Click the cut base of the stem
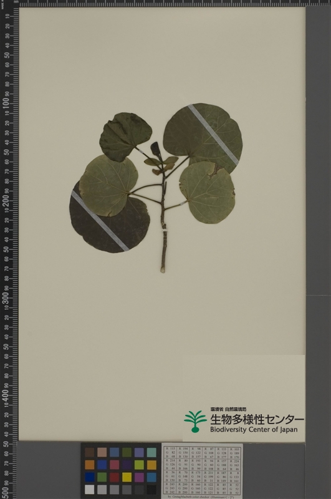 pos(163,270)
